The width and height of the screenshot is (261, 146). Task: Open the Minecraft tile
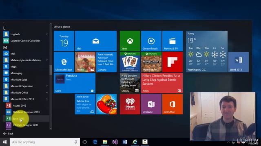pos(151,62)
